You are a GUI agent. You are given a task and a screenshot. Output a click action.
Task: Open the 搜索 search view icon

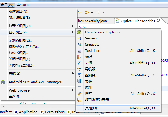coord(79,94)
